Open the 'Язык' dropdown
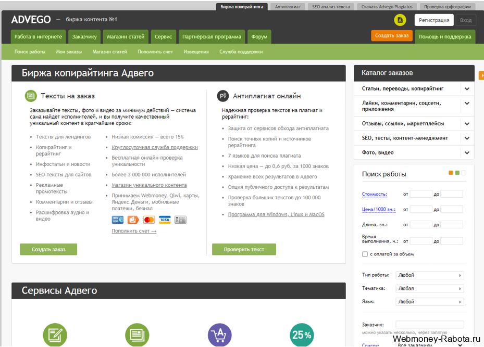The height and width of the screenshot is (347, 484). [430, 302]
